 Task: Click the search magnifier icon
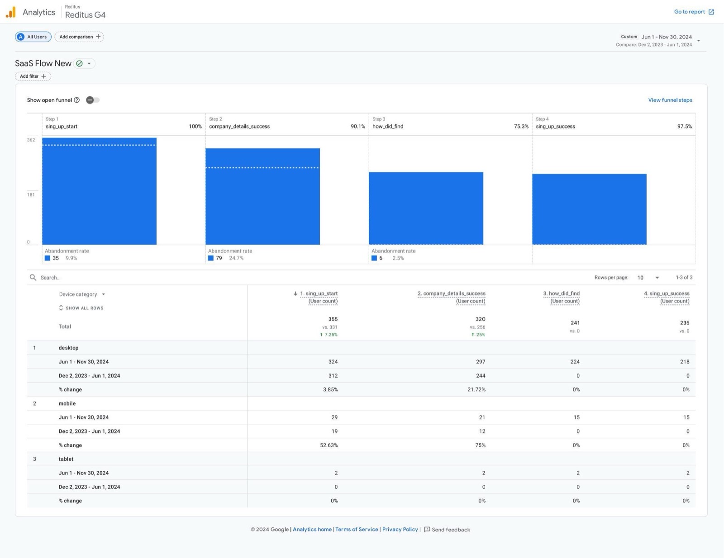pos(33,277)
